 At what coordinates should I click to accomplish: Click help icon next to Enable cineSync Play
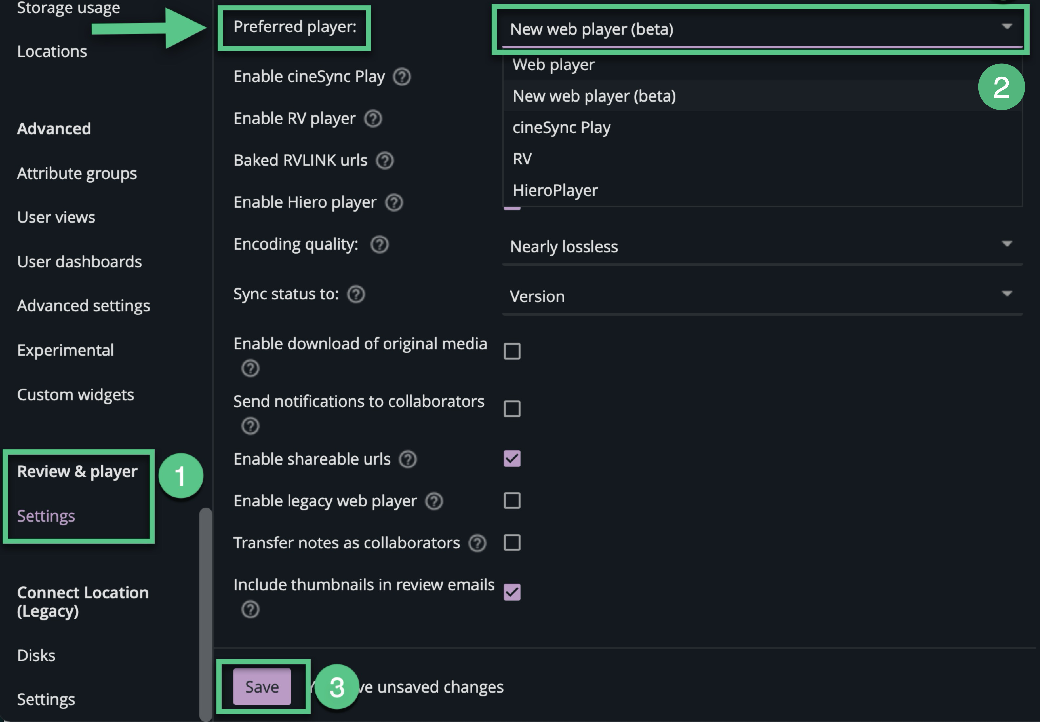pos(402,77)
